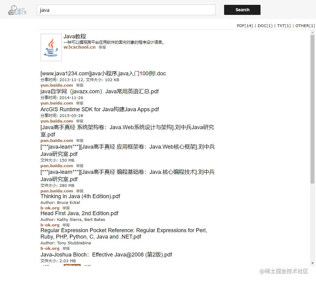Click 举报 under the 系统架构卷 result
Screen dimensions: 316x282
80,141
